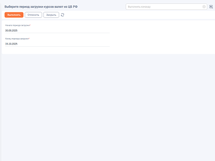This screenshot has height=161, width=215.
Task: Click the empty gray area below the form
Action: coord(108,107)
